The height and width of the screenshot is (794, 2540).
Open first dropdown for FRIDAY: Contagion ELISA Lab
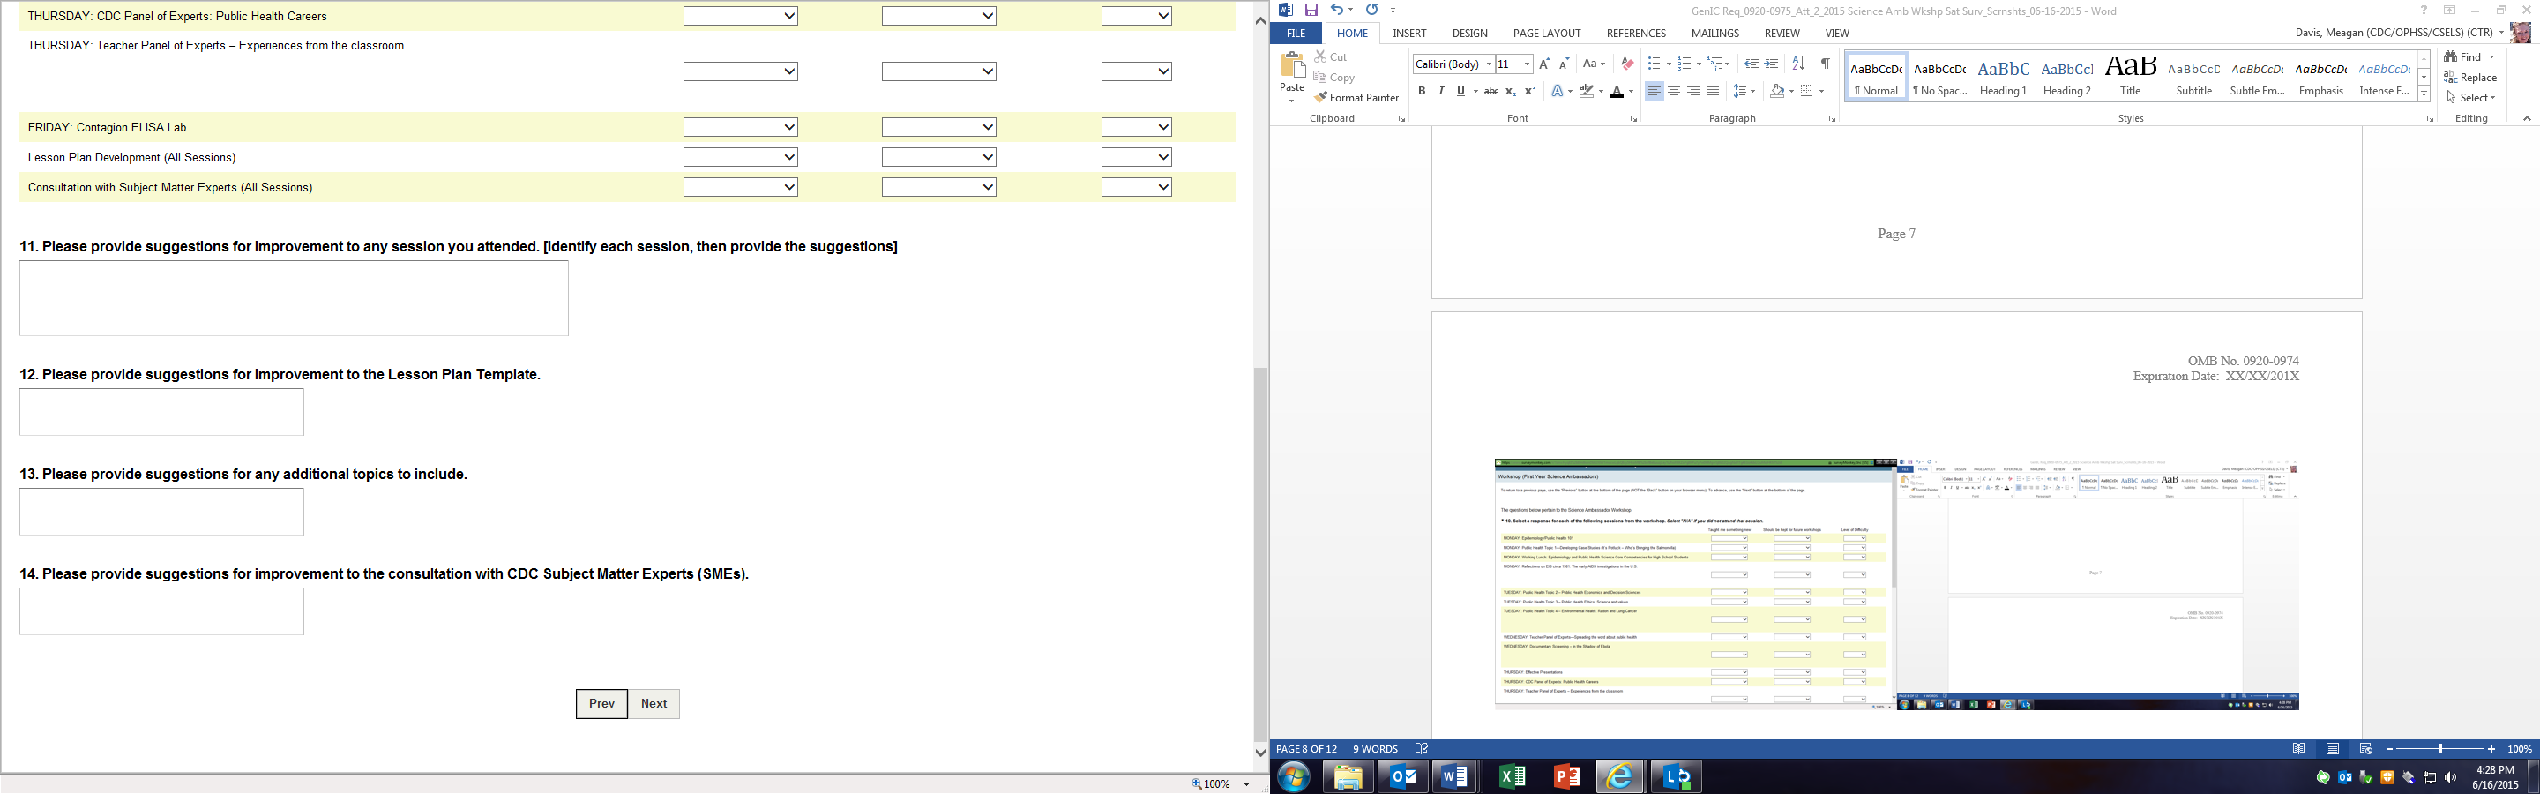(x=741, y=127)
